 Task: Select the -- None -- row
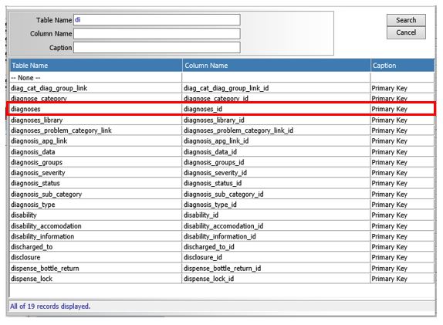coord(222,77)
